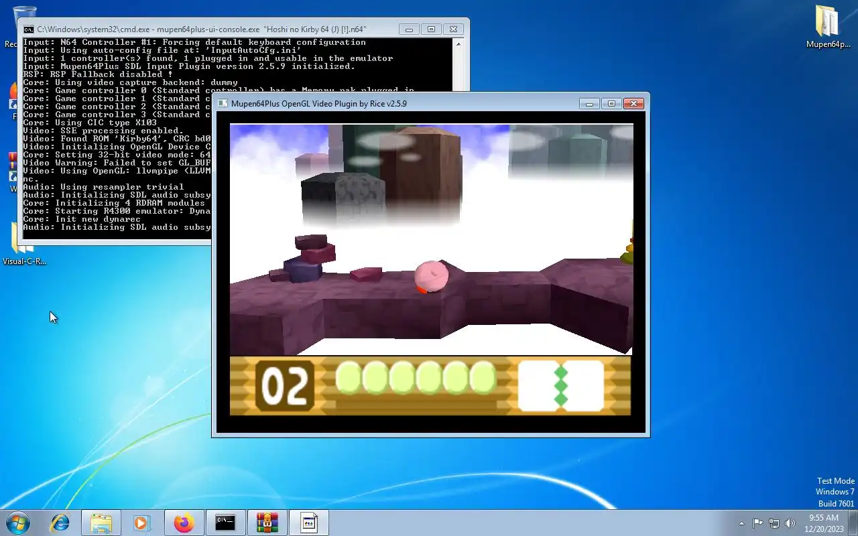Click the white ability panel with green diamonds
Image resolution: width=858 pixels, height=536 pixels.
click(x=561, y=386)
